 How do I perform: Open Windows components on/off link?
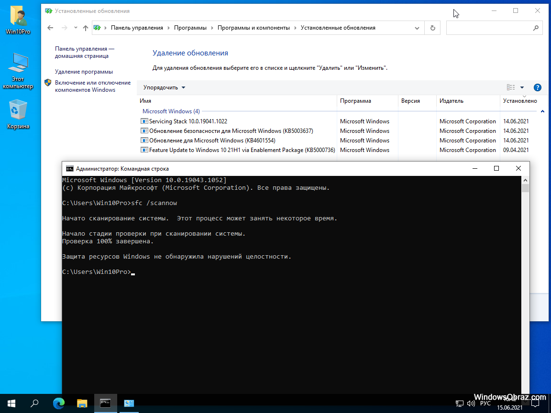(92, 86)
